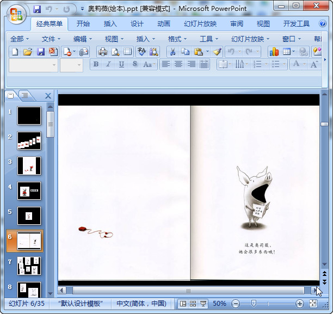Image resolution: width=333 pixels, height=314 pixels.
Task: Click the Increase Font Size icon
Action: (x=314, y=64)
